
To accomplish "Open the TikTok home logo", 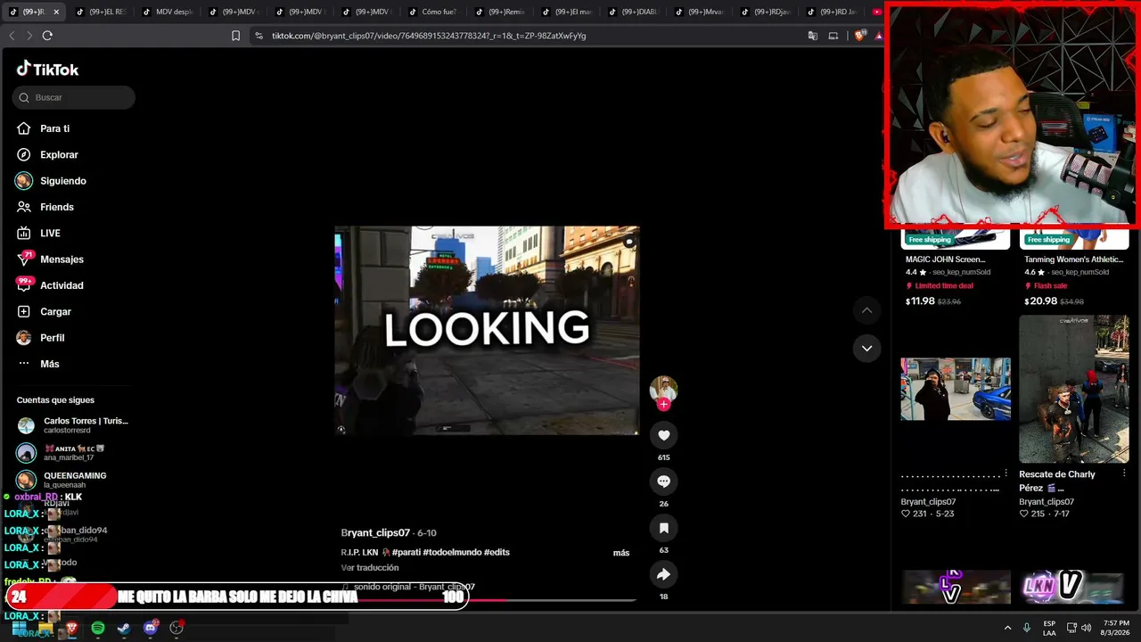I will [47, 70].
